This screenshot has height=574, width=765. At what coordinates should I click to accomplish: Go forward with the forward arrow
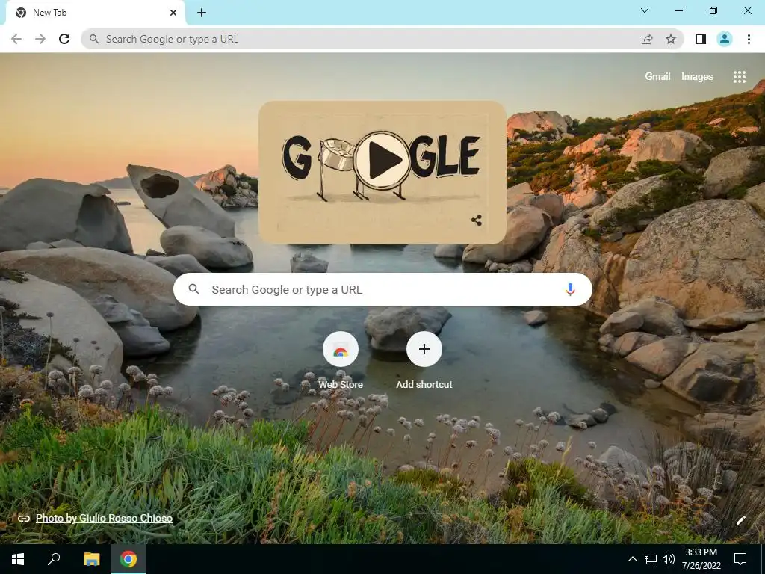point(40,39)
